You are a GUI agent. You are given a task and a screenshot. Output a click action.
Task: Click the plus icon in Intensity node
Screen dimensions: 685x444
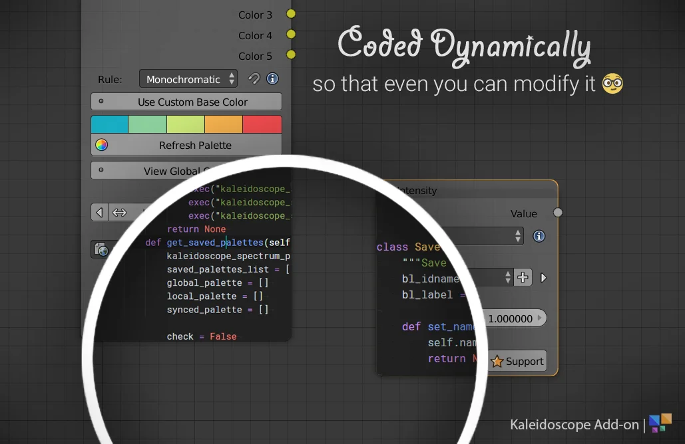tap(523, 278)
